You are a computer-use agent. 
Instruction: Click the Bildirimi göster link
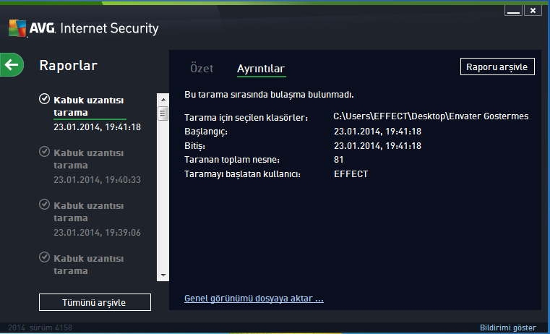click(x=507, y=327)
